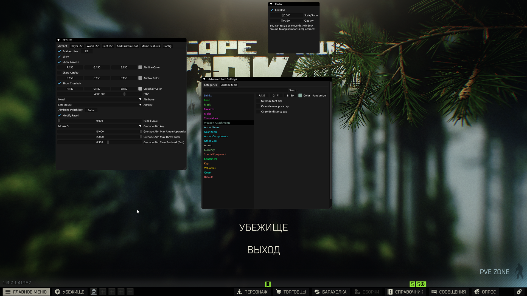
Task: Disable Show Aimline
Action: pyautogui.click(x=59, y=62)
